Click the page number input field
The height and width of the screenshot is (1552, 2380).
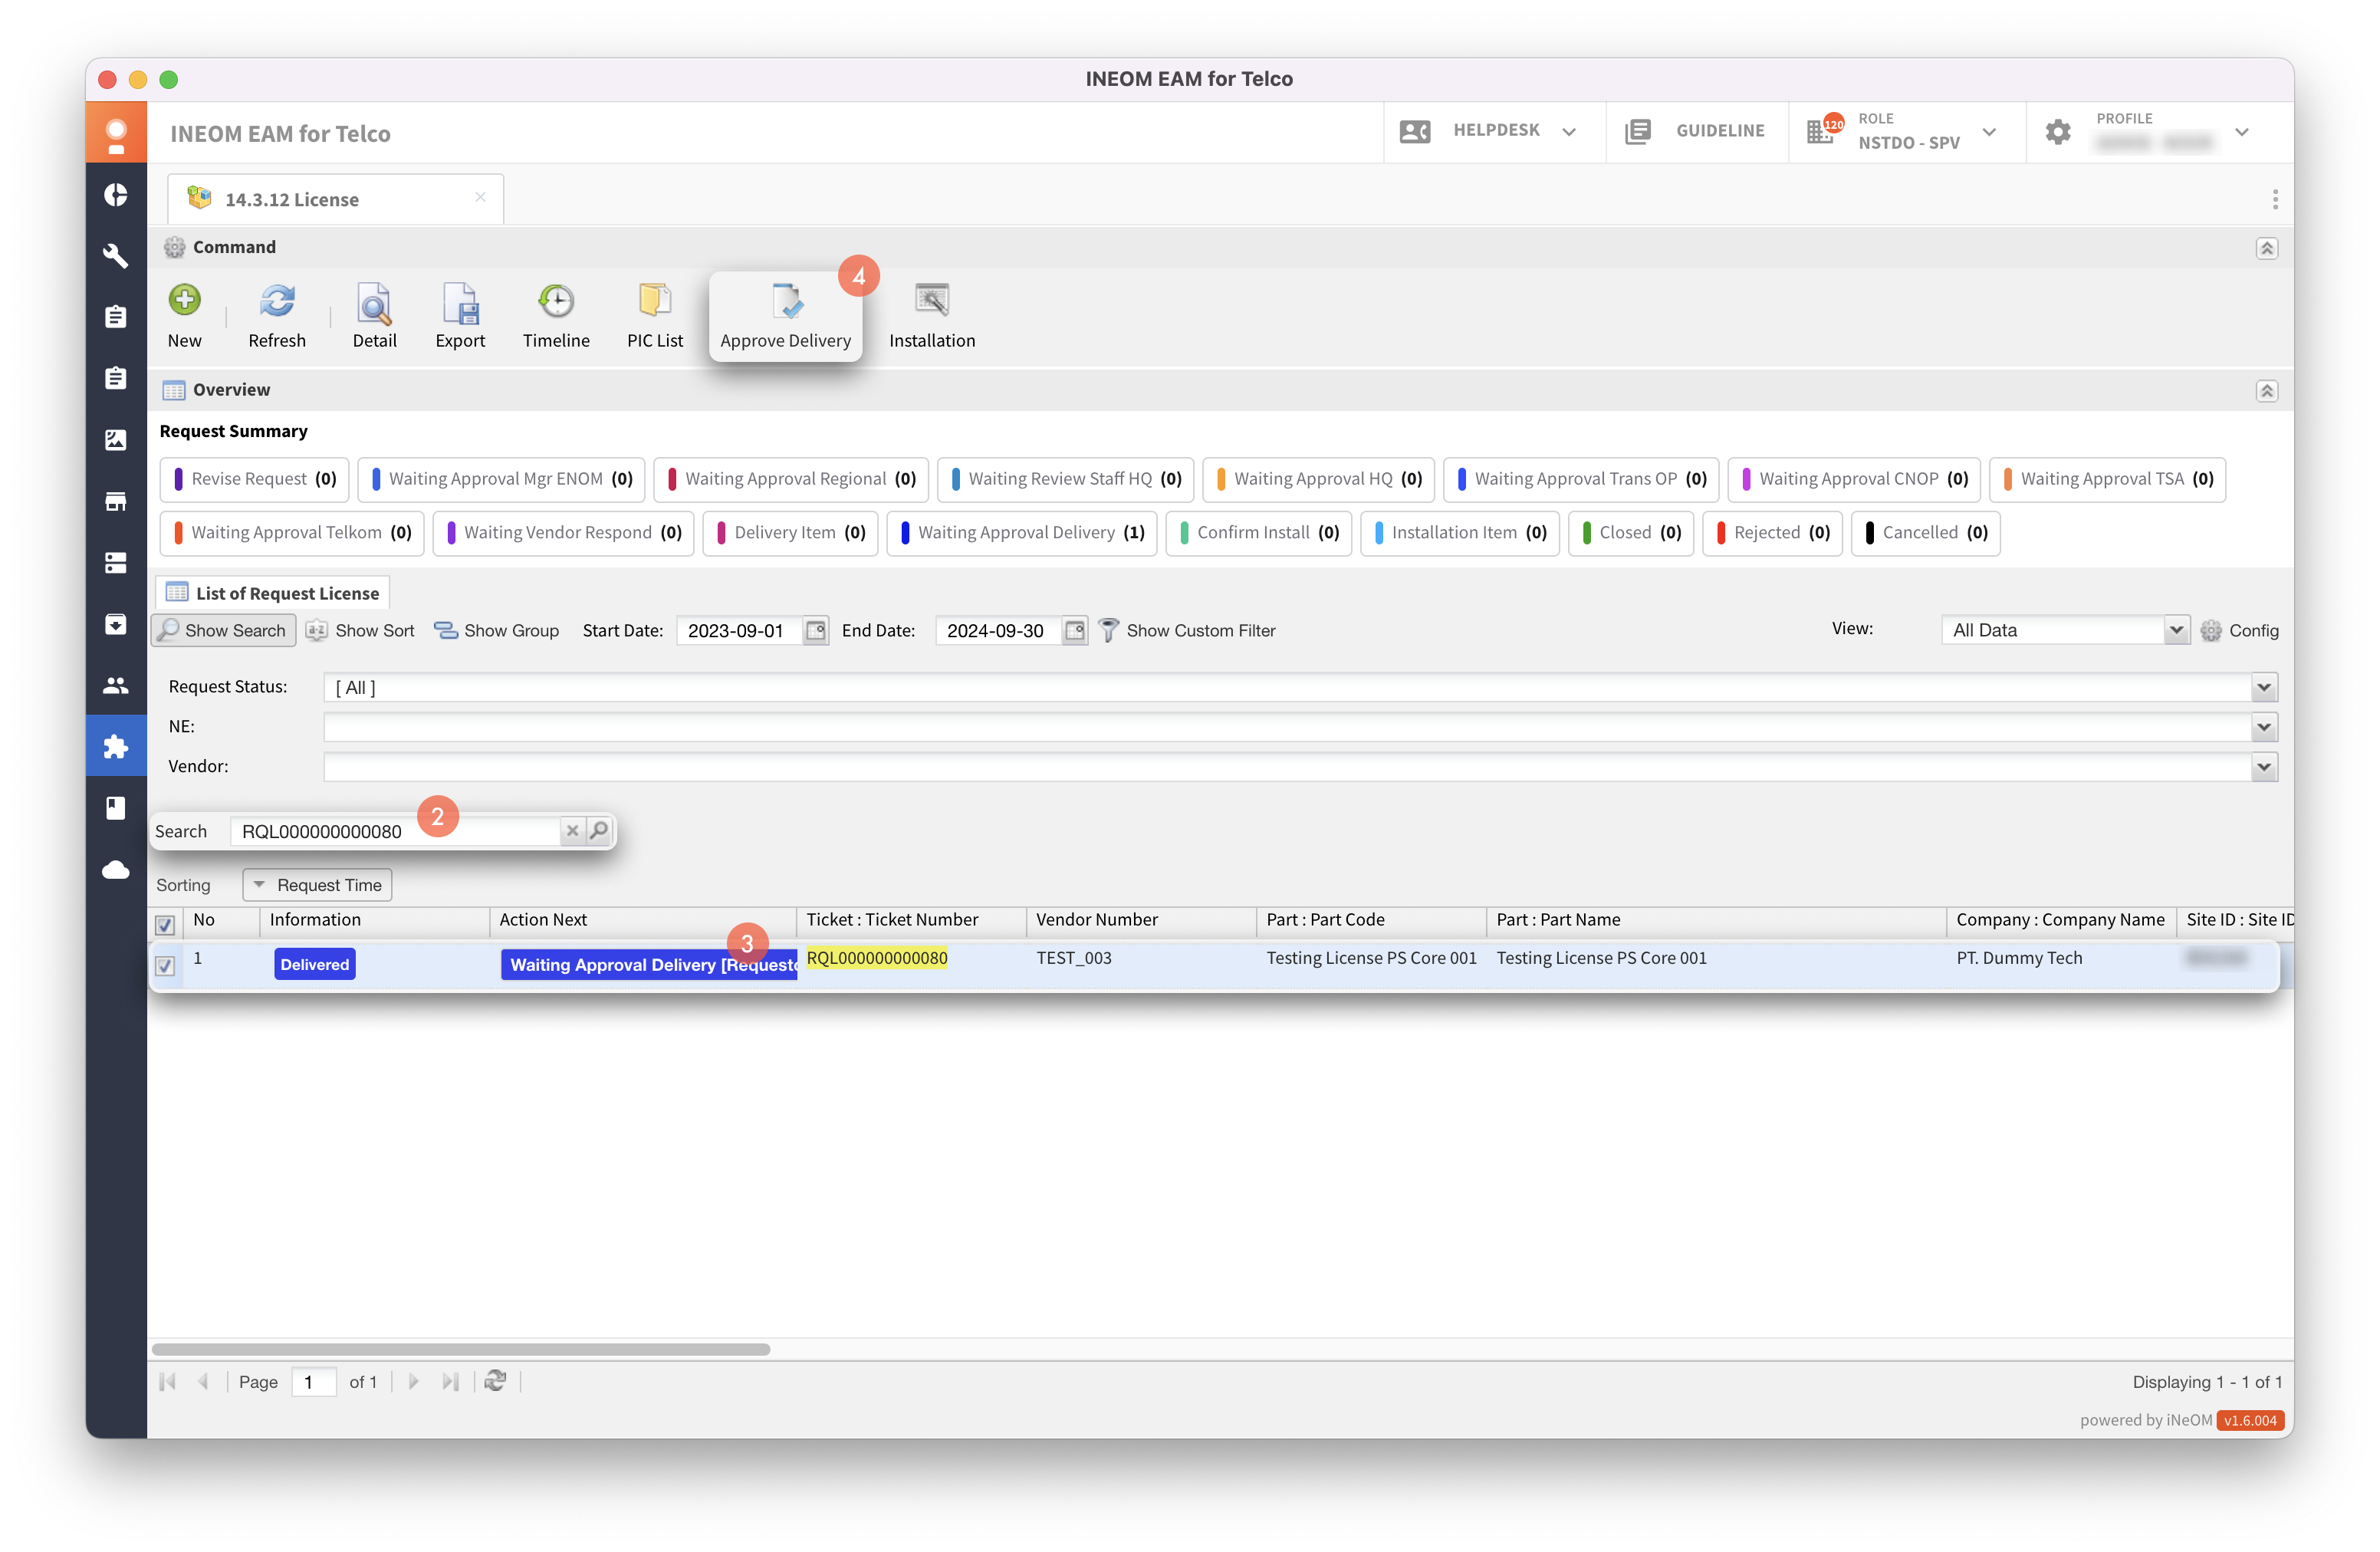click(x=313, y=1382)
